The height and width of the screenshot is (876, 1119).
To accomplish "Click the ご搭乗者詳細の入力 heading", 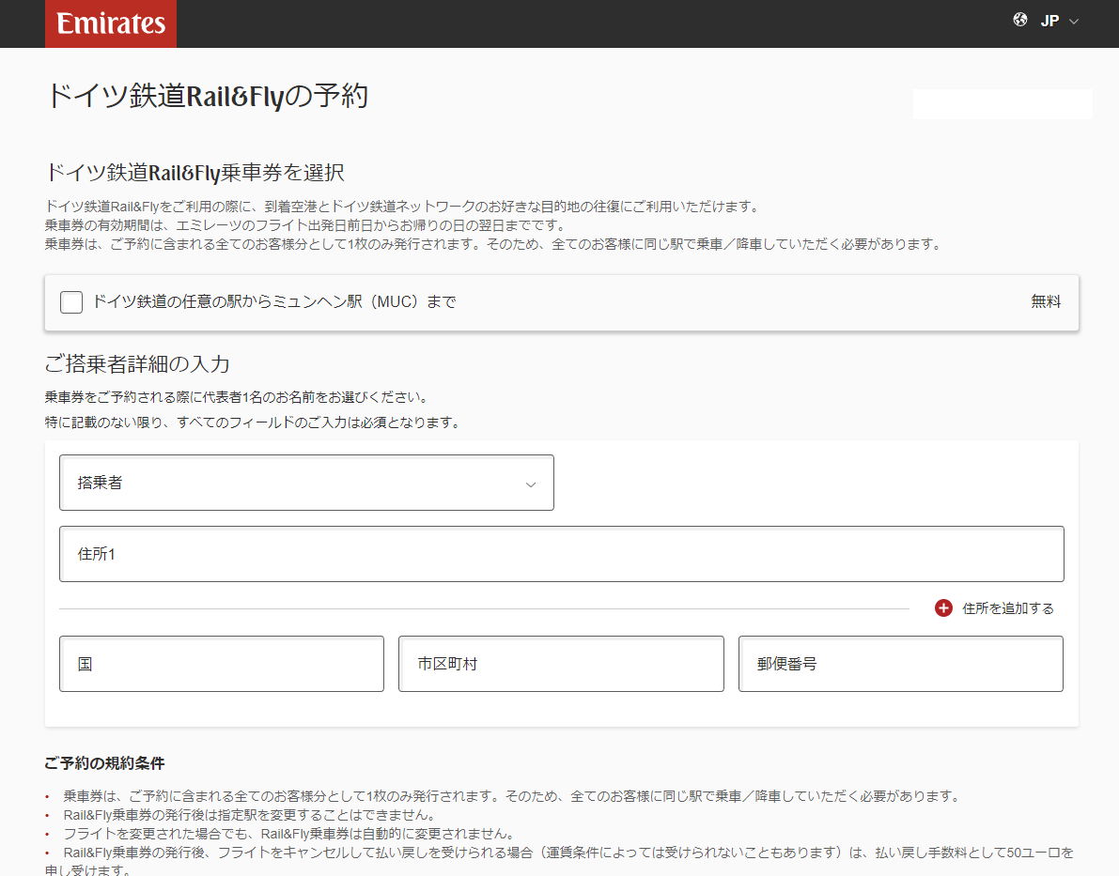I will tap(137, 364).
